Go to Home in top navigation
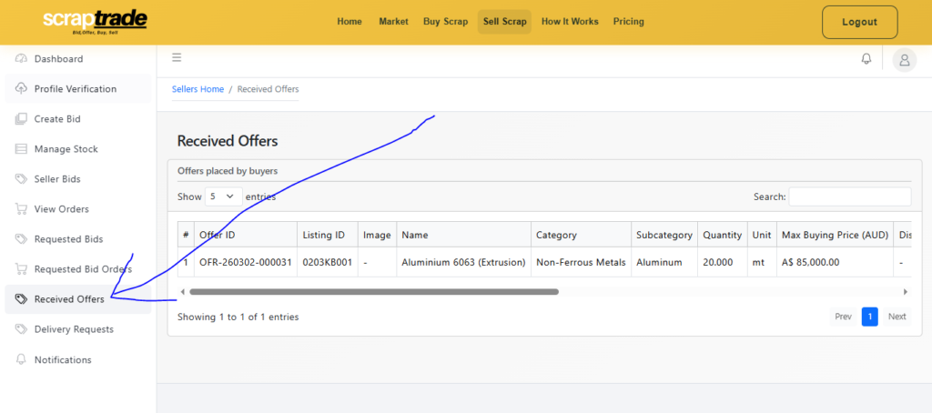The height and width of the screenshot is (413, 932). tap(349, 22)
